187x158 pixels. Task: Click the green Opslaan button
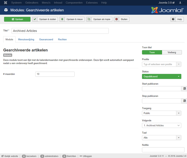17,19
